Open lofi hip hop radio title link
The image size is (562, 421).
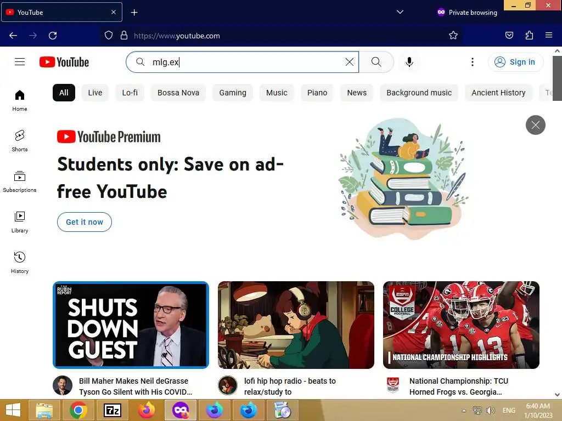(290, 386)
